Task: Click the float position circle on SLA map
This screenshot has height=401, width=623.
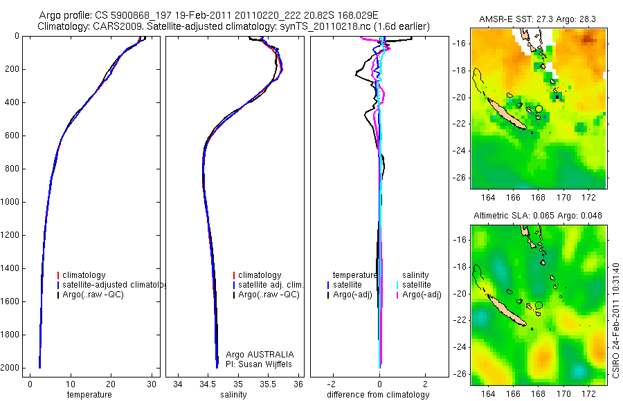Action: click(x=539, y=306)
